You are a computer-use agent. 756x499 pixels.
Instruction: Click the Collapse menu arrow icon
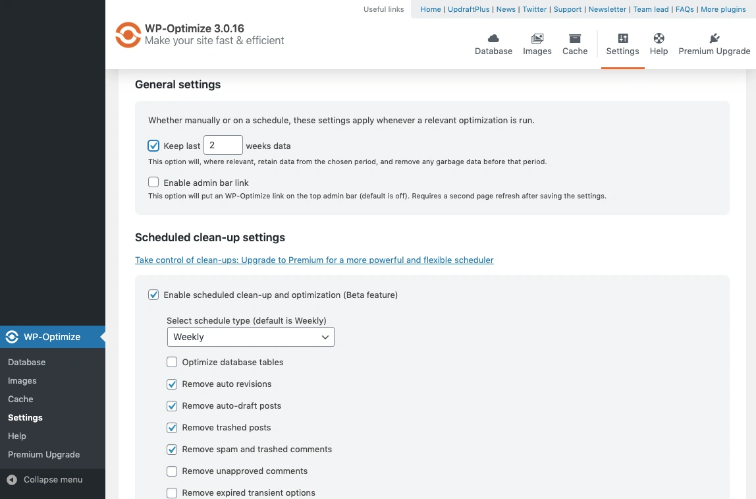(x=12, y=480)
